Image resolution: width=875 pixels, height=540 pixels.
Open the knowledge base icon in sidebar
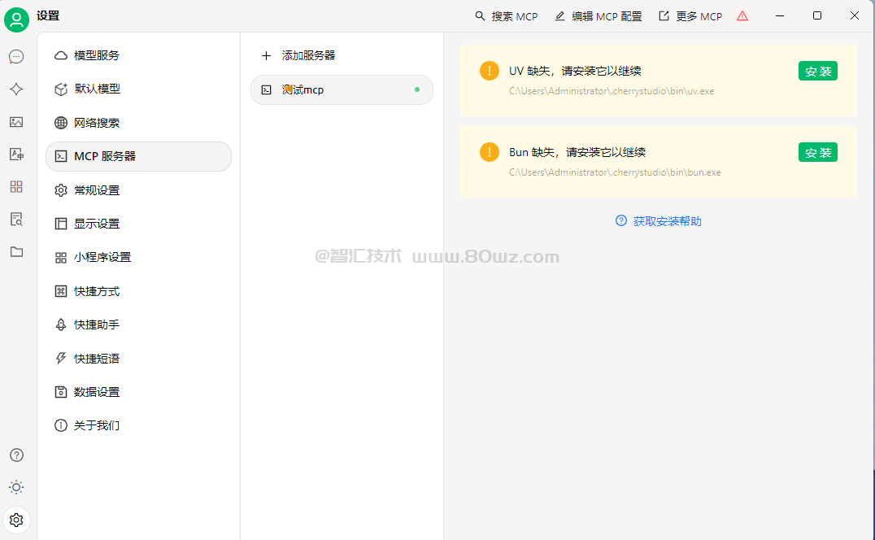[x=16, y=220]
